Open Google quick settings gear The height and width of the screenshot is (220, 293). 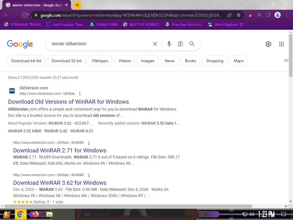coord(268,44)
